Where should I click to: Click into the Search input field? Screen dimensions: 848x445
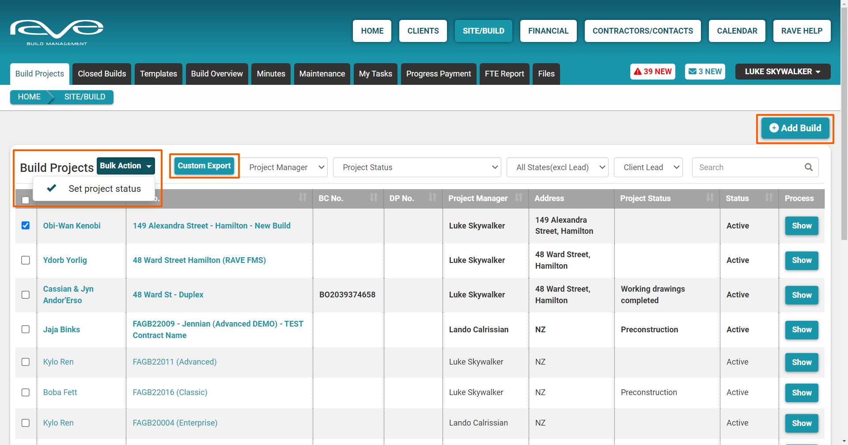tap(748, 167)
